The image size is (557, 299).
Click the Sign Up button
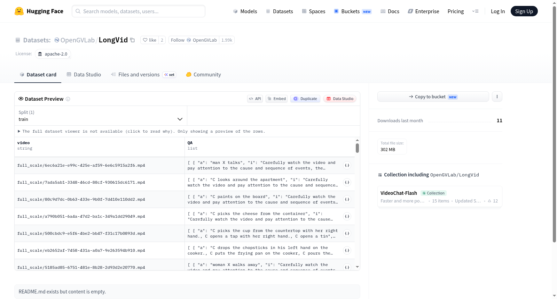click(x=524, y=11)
